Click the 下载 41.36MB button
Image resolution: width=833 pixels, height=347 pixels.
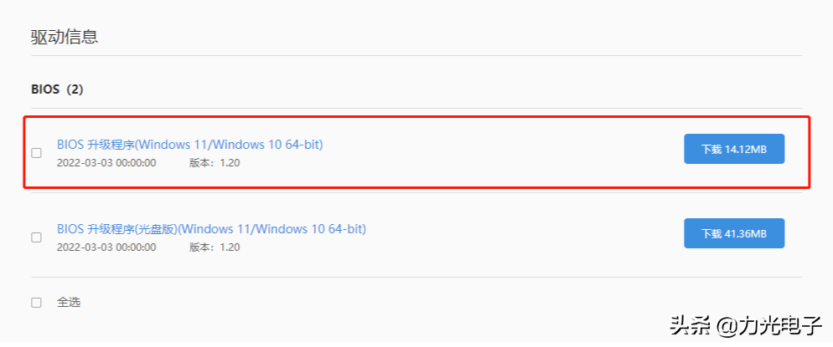(734, 233)
